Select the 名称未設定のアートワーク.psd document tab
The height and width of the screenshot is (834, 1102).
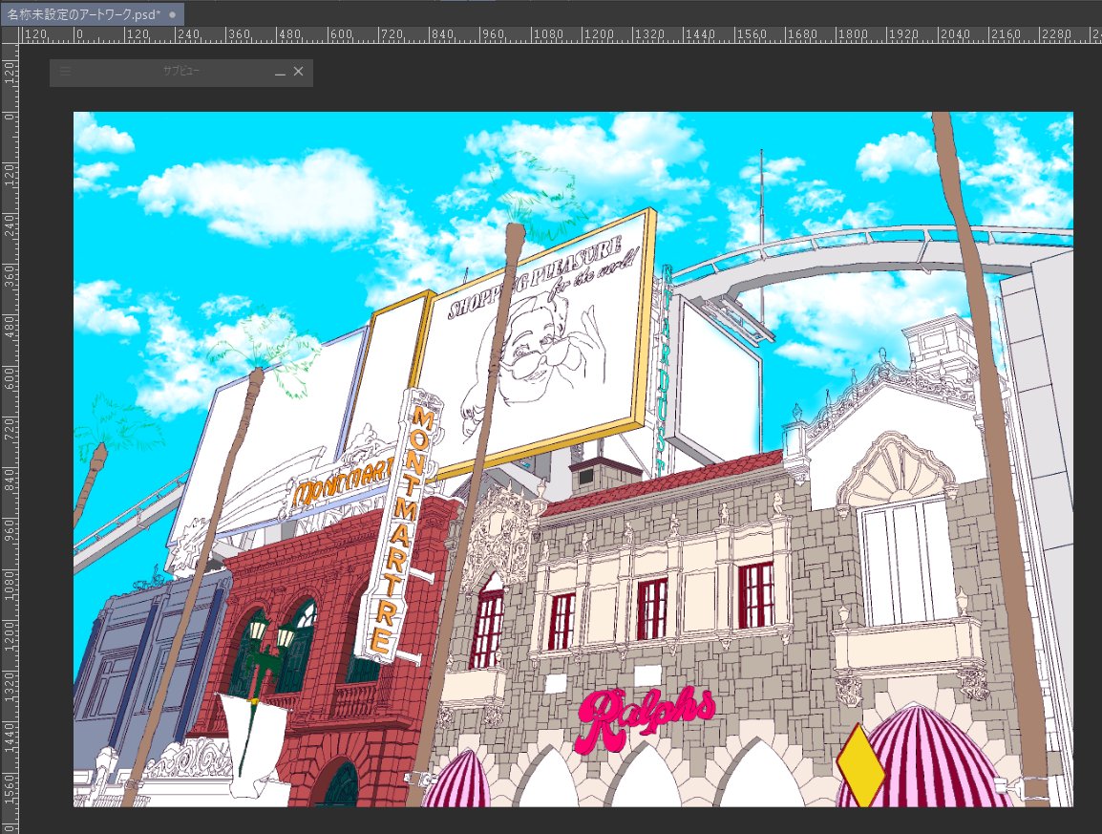[x=92, y=14]
